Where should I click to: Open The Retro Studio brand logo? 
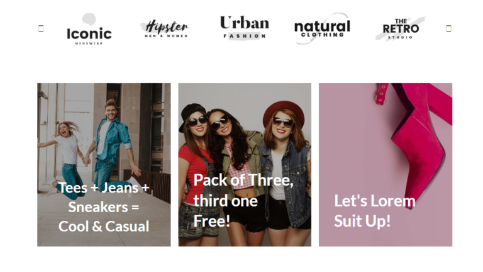[400, 29]
